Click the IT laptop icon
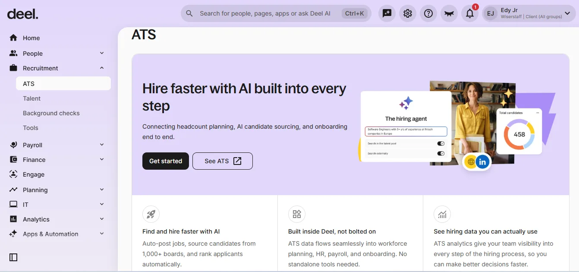The height and width of the screenshot is (272, 579). (13, 205)
